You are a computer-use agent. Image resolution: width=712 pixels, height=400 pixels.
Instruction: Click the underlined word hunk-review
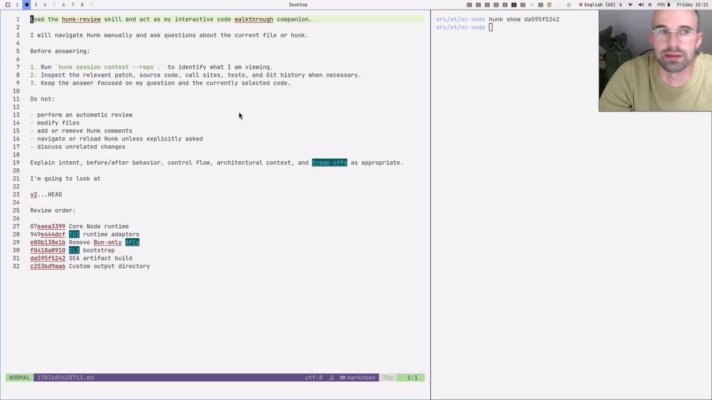81,20
